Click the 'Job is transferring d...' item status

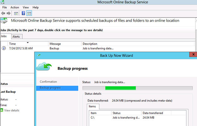click(126, 117)
